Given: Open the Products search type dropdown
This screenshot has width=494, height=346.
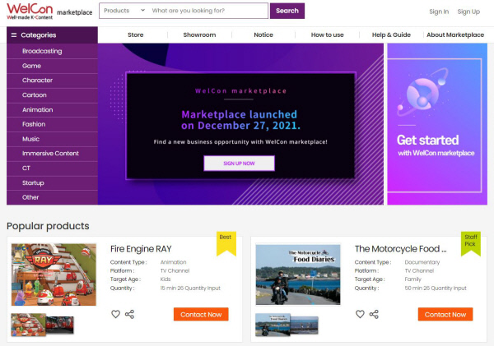Looking at the screenshot, I should pos(124,11).
